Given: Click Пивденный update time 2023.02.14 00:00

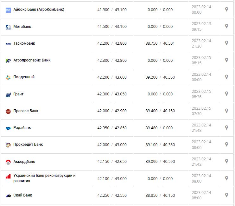Looking at the screenshot, I should click(201, 77).
